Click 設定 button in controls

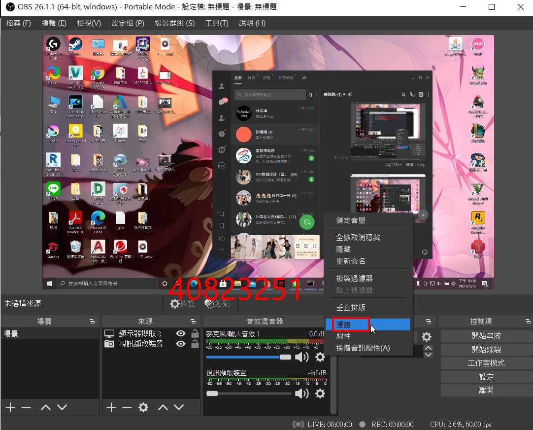pos(486,377)
